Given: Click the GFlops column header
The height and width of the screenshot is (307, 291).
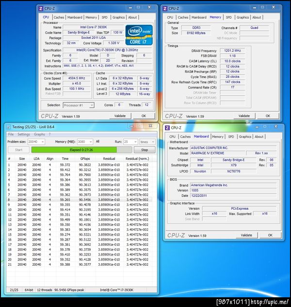Looking at the screenshot, I should (85, 159).
